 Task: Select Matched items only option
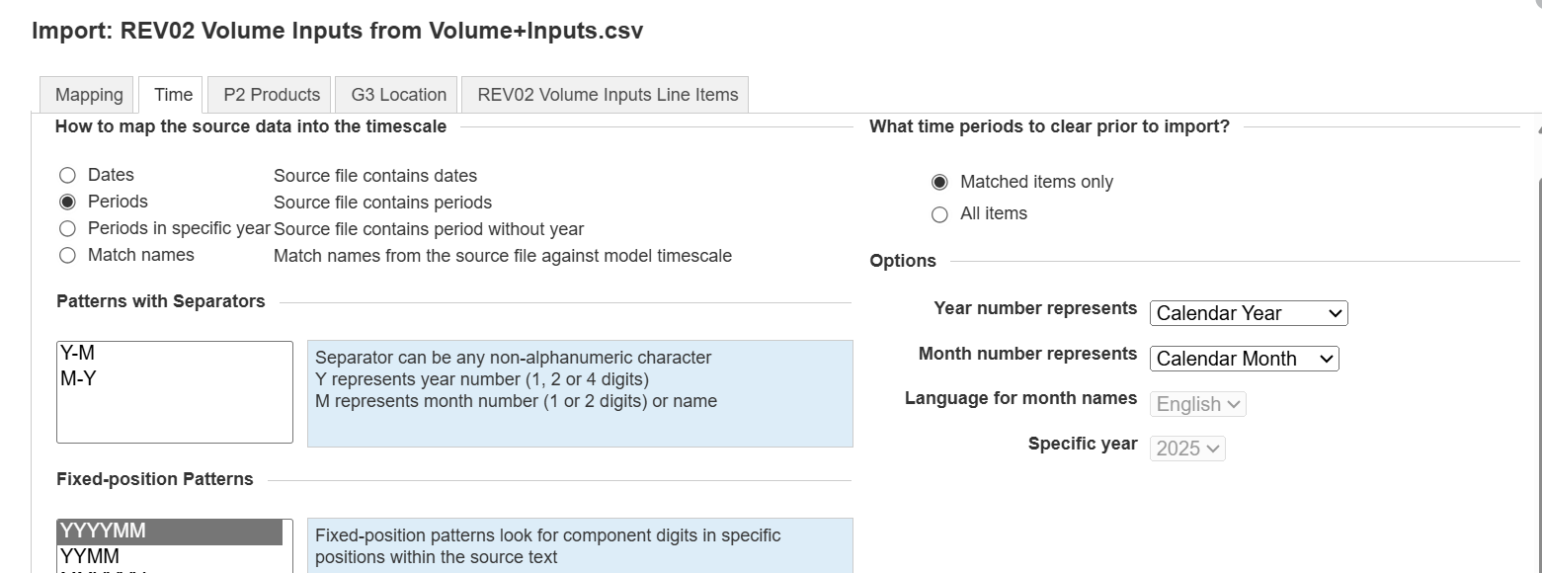click(x=939, y=182)
